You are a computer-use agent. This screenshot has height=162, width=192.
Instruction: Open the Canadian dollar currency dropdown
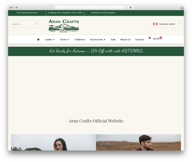[167, 24]
